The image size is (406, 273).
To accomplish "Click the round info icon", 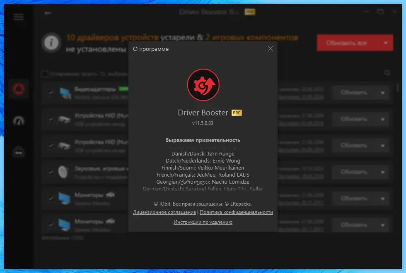I will coord(51,42).
